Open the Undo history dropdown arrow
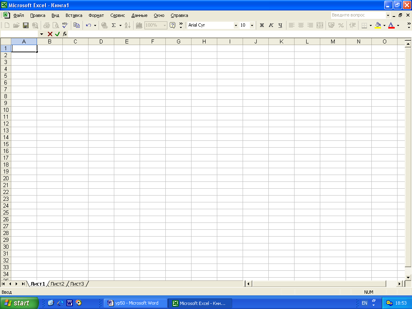Viewport: 412px width, 309px height. [x=95, y=25]
